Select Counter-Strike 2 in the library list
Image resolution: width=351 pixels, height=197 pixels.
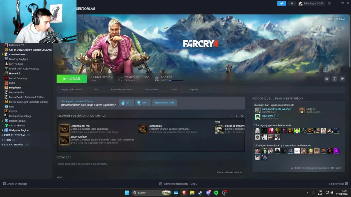coord(18,54)
